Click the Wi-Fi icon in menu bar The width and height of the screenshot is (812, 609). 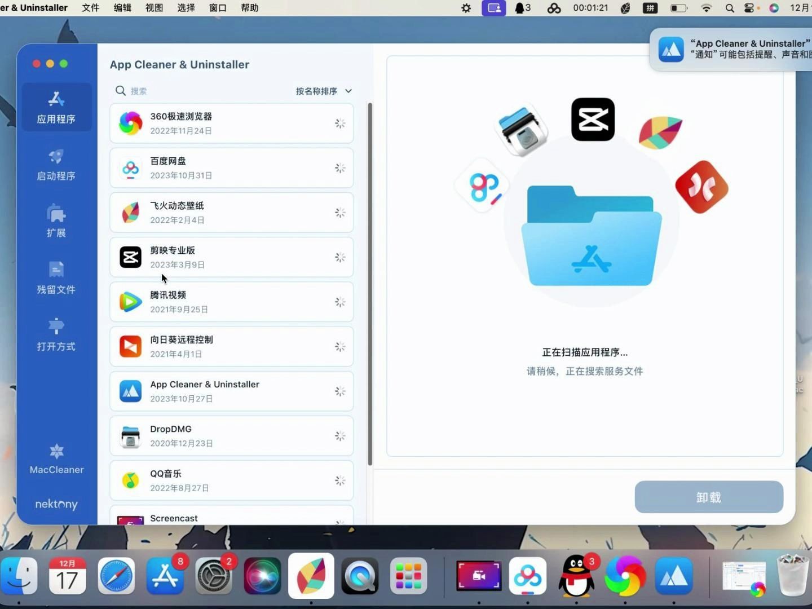pos(706,8)
